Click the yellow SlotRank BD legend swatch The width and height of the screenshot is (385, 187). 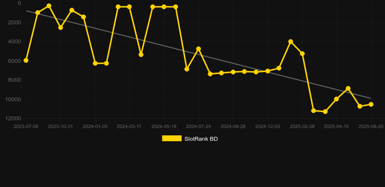pos(172,138)
